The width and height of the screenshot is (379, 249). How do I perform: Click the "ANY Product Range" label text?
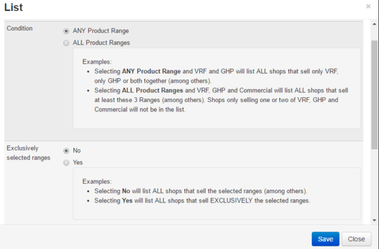[101, 31]
